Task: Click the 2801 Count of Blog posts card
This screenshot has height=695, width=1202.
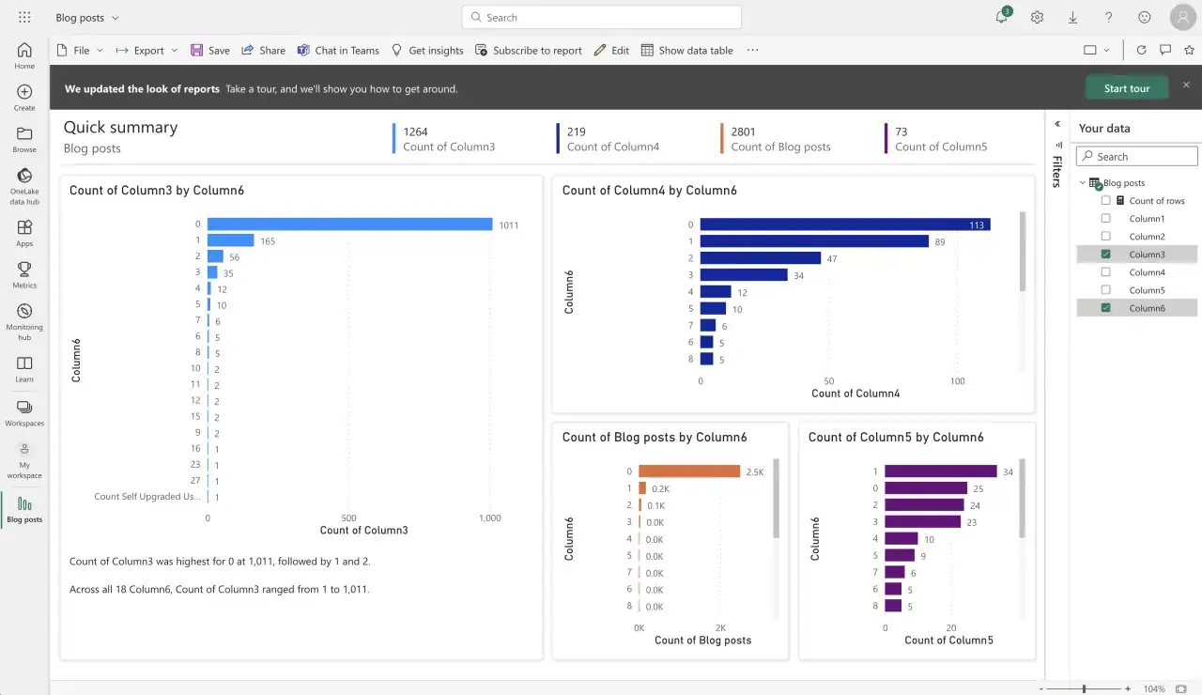Action: click(777, 139)
